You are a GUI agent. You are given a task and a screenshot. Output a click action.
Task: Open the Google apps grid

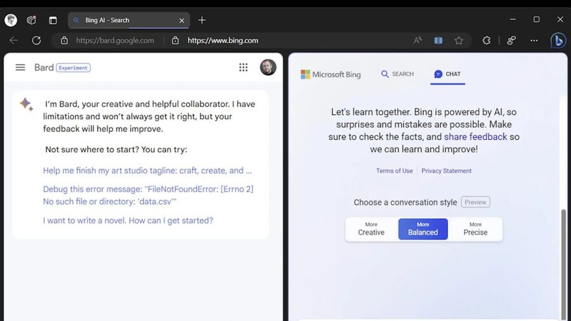[243, 67]
